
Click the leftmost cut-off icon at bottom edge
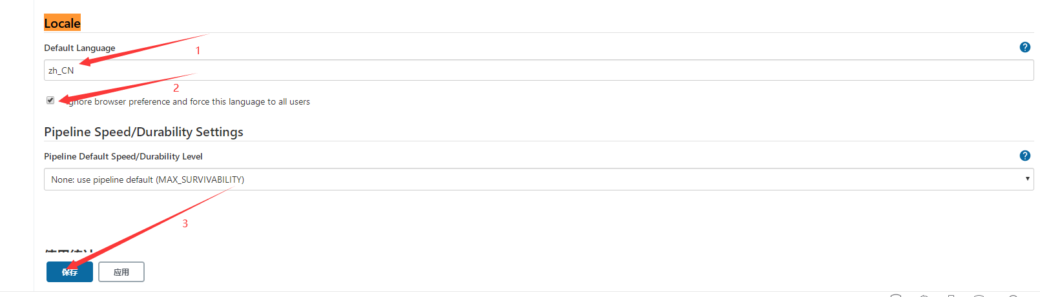895,295
